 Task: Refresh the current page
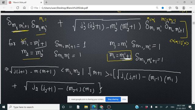pos(18,8)
